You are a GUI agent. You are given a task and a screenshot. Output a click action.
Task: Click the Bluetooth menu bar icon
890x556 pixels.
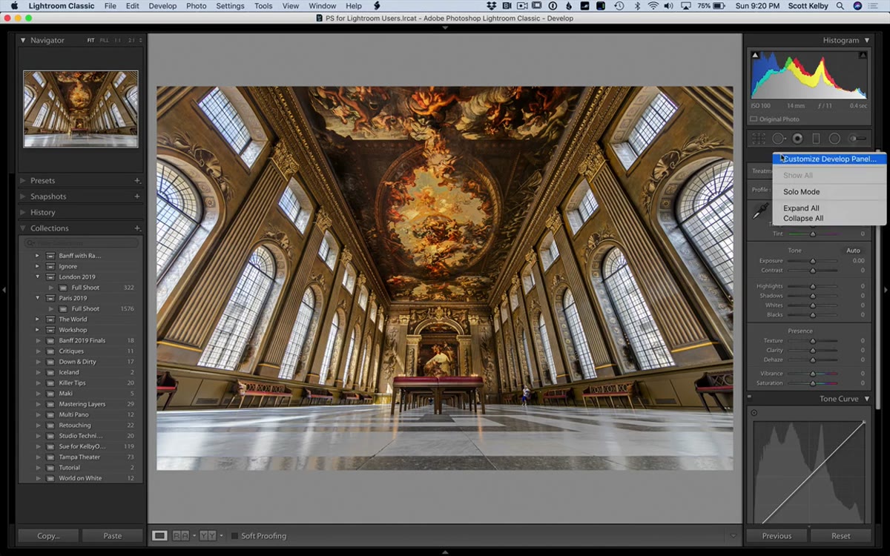(636, 6)
